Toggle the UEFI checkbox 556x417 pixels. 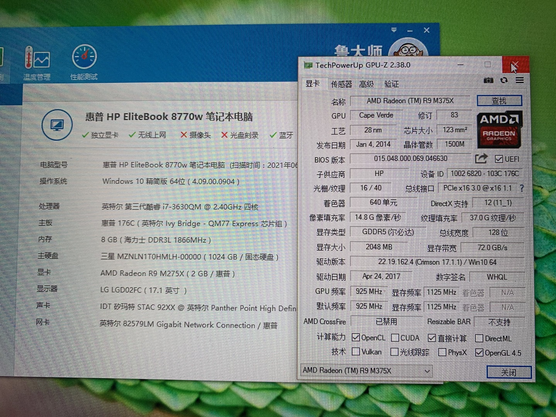[x=498, y=159]
